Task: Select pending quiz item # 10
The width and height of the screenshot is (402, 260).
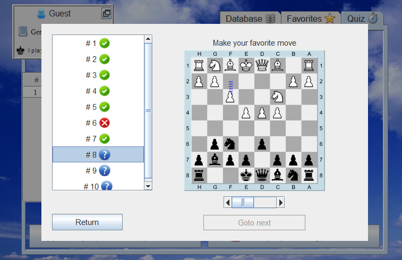Action: click(98, 186)
